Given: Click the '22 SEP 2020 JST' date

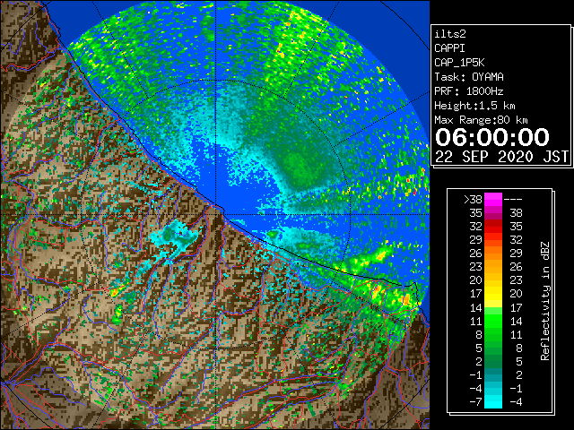Looking at the screenshot, I should [x=501, y=157].
